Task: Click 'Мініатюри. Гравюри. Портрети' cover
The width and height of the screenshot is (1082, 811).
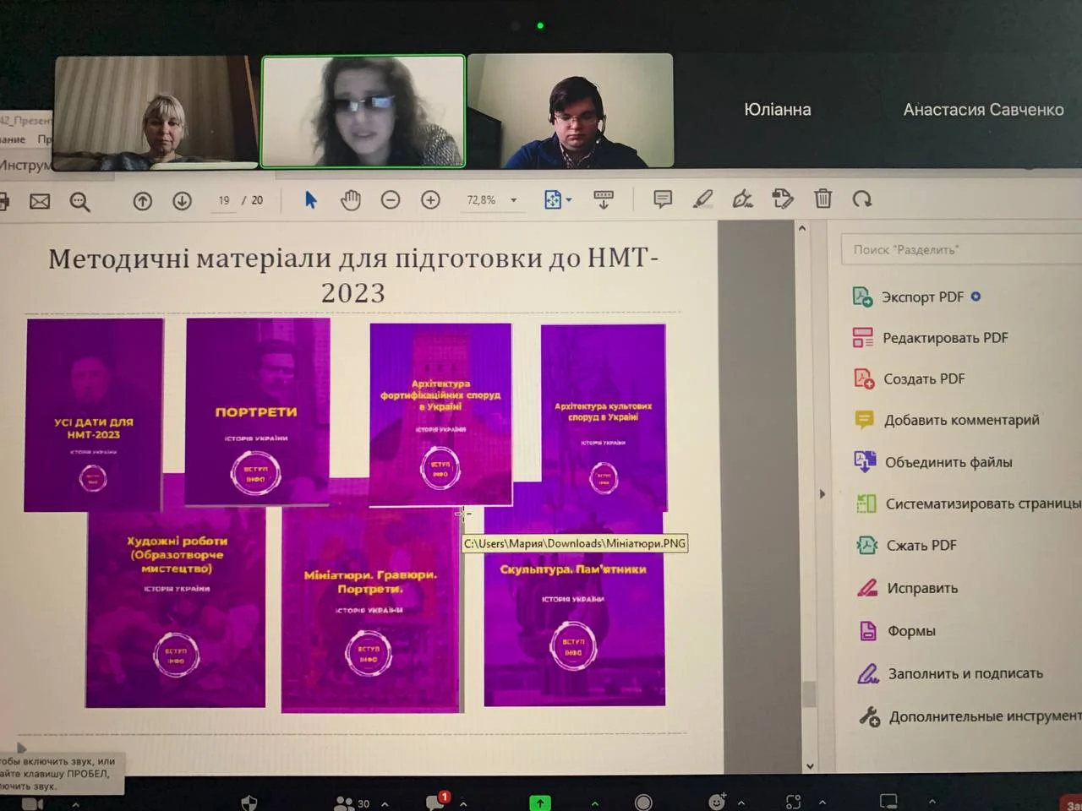Action: coord(370,609)
